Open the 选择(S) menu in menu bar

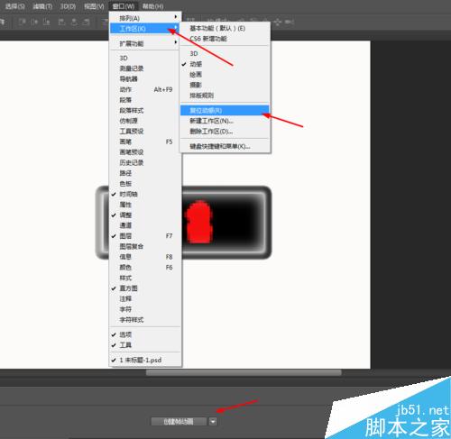pos(15,6)
